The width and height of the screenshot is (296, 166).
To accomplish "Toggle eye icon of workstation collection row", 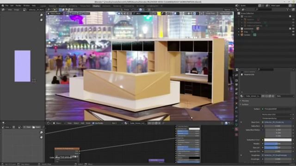I will pyautogui.click(x=293, y=29).
